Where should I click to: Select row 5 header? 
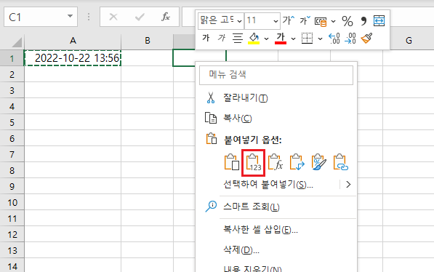click(12, 122)
